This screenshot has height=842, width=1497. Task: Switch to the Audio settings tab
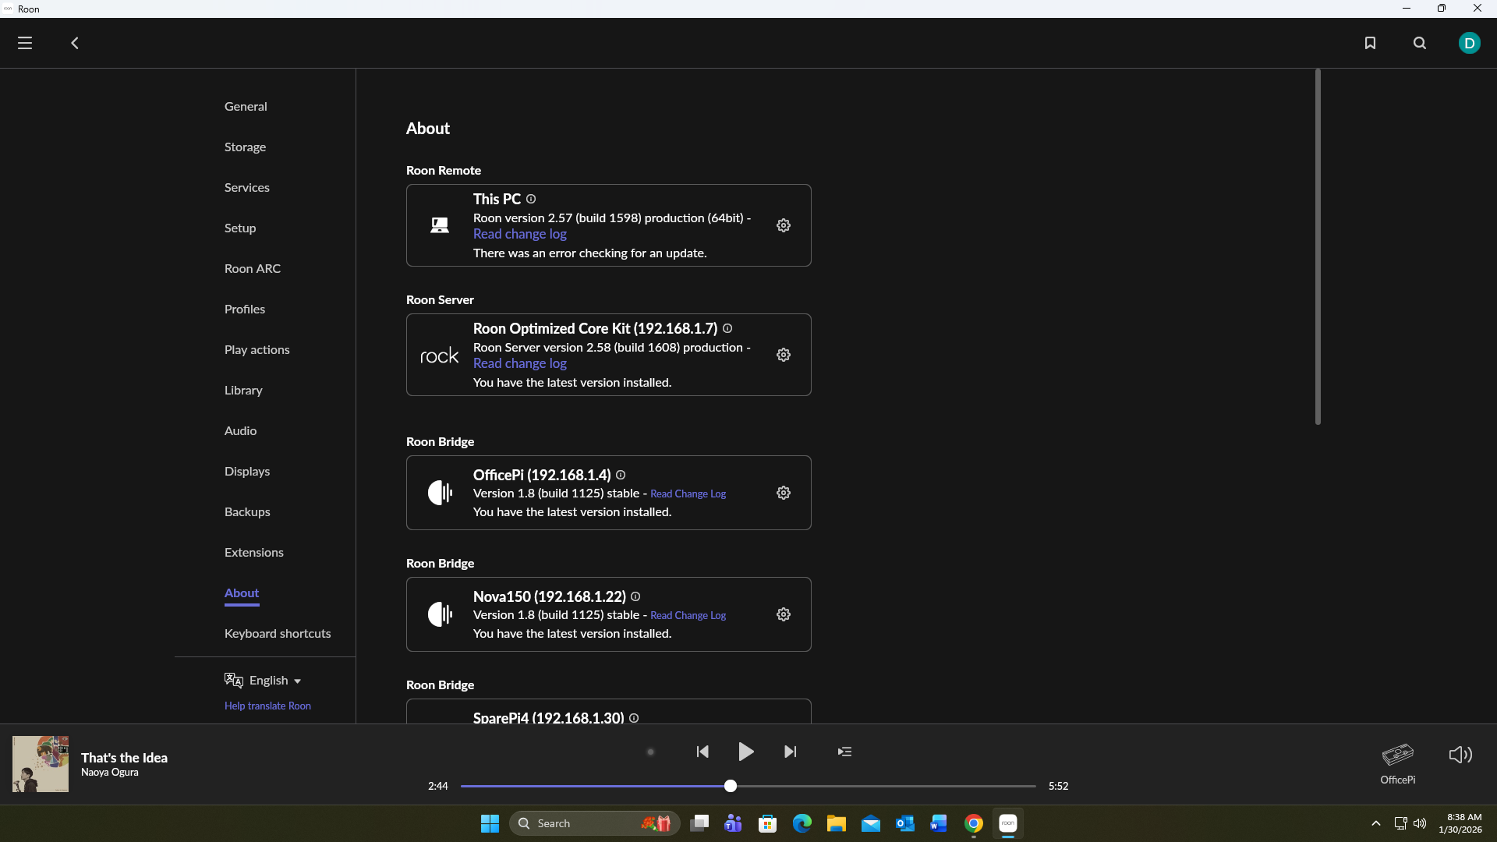(x=240, y=430)
